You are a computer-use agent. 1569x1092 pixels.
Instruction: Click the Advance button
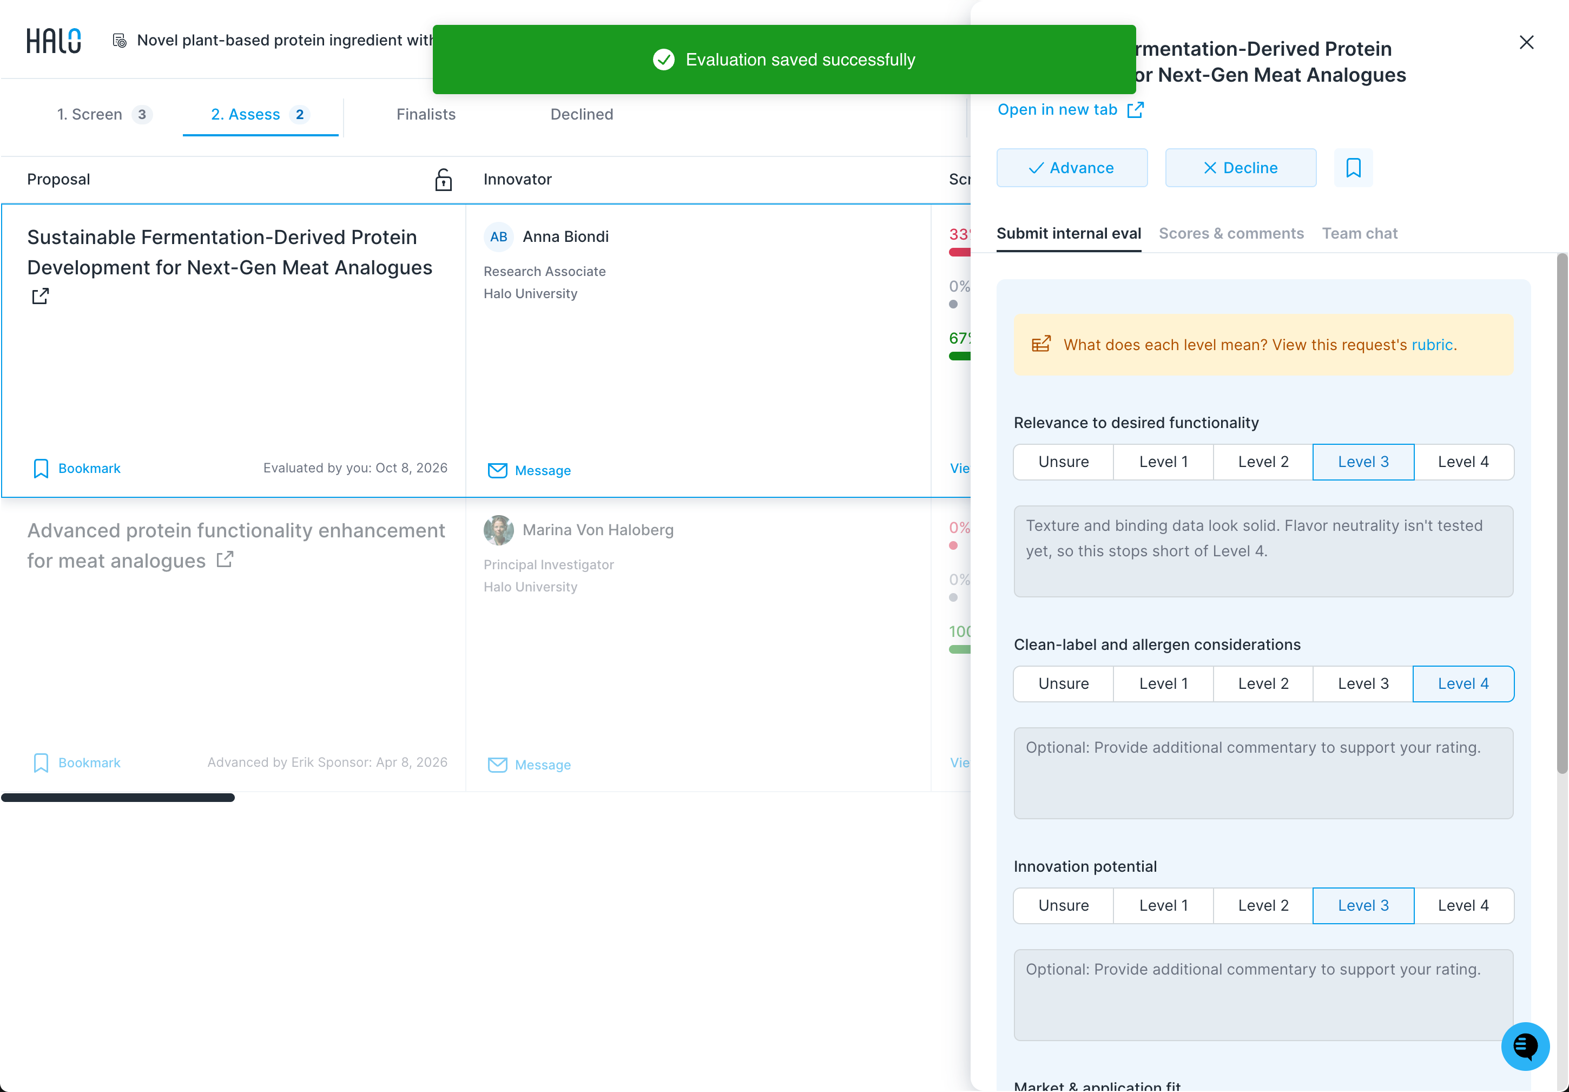pos(1071,167)
